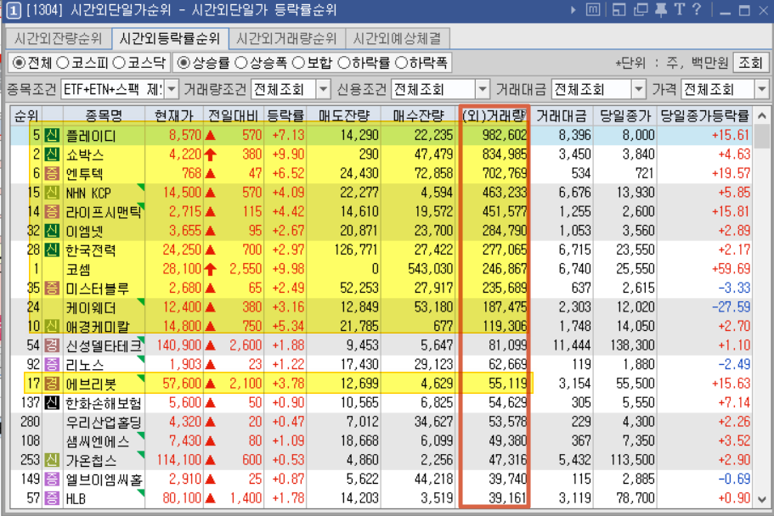This screenshot has height=516, width=774.
Task: Switch to 시간외잔량순위 tab
Action: click(x=59, y=38)
